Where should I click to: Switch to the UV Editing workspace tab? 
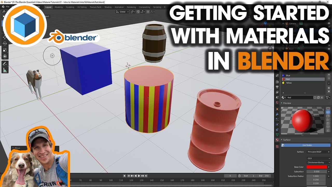[82, 7]
